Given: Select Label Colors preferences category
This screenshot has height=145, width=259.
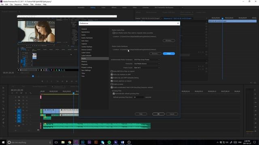Looking at the screenshot, I should pyautogui.click(x=86, y=53).
